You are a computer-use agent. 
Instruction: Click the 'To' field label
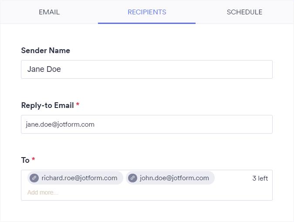coord(25,160)
